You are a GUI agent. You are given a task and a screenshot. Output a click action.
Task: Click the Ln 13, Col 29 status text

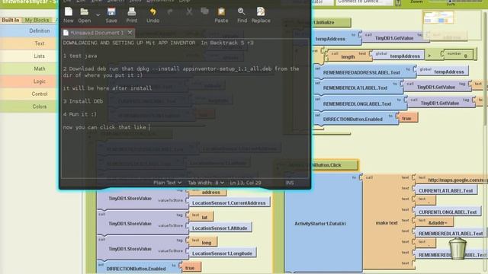(246, 183)
